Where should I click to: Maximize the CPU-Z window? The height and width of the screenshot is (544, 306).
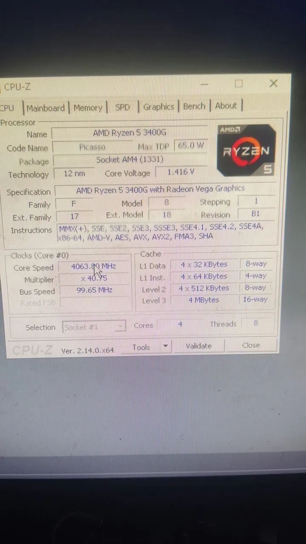point(238,84)
